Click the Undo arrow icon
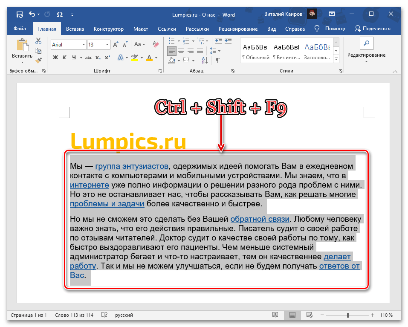Viewport: 408px width, 327px height. click(32, 14)
